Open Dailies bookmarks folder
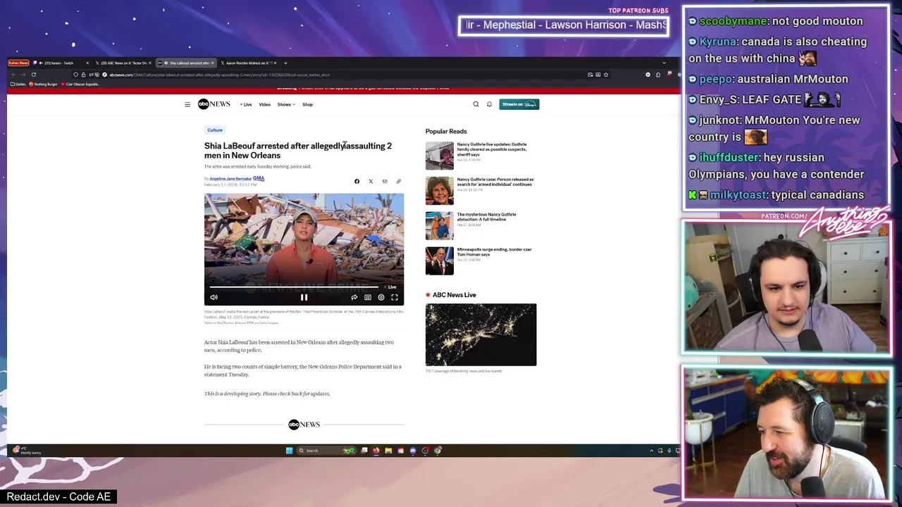902x507 pixels. click(x=18, y=84)
